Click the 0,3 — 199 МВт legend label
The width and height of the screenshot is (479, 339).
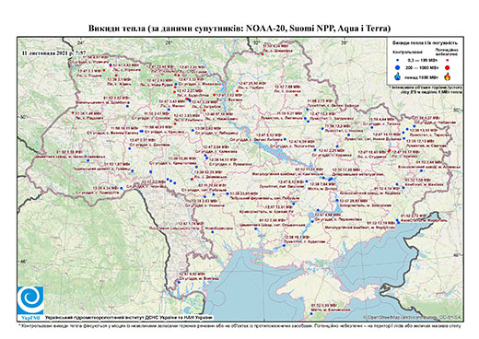422,61
